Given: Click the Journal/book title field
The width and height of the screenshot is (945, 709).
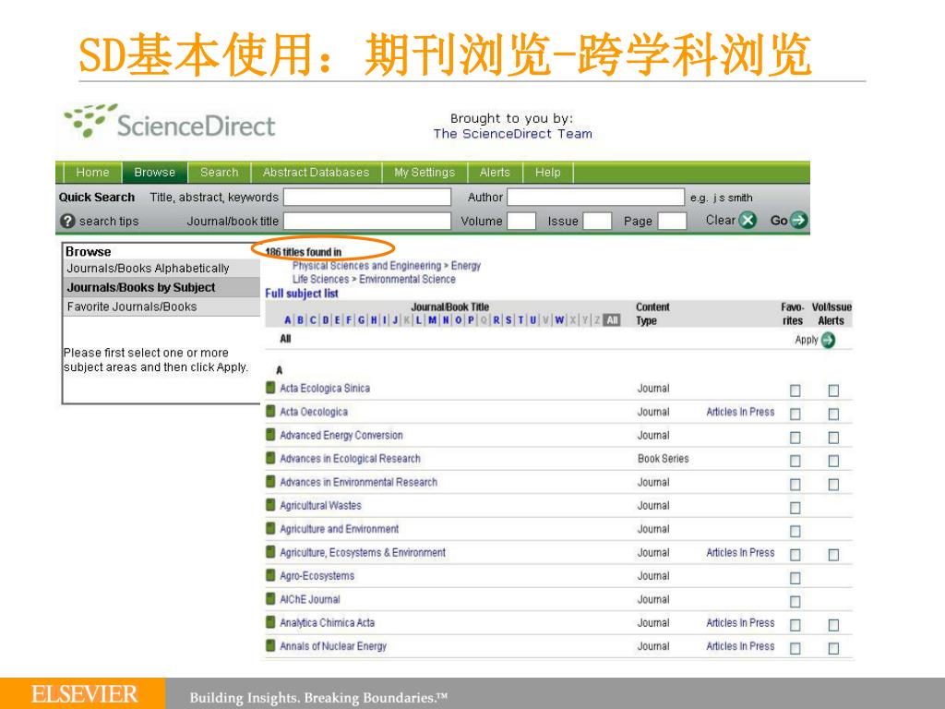Looking at the screenshot, I should point(367,222).
